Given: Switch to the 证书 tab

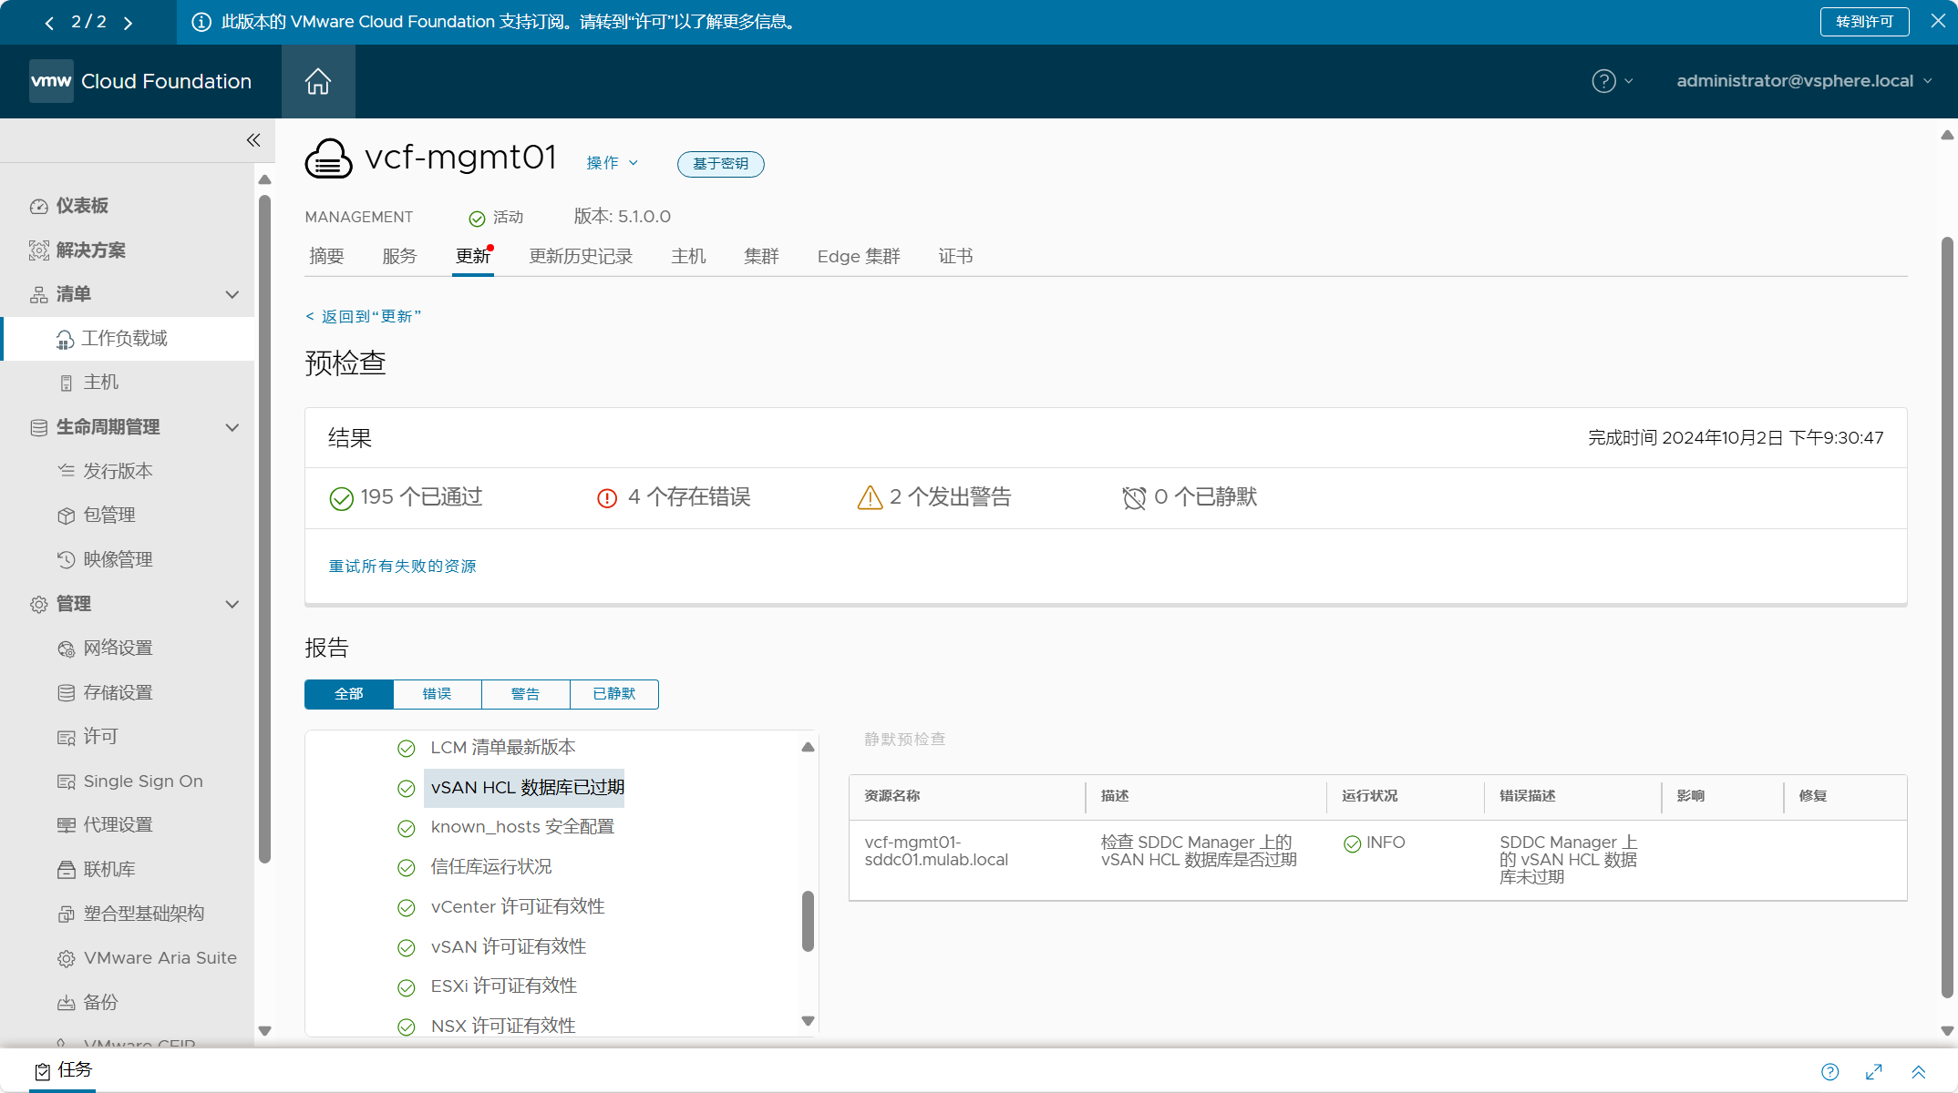Looking at the screenshot, I should tap(955, 257).
